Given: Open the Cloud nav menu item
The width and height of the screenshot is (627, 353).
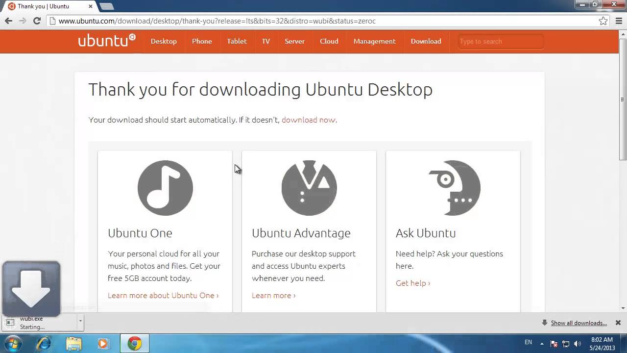Looking at the screenshot, I should (x=329, y=41).
